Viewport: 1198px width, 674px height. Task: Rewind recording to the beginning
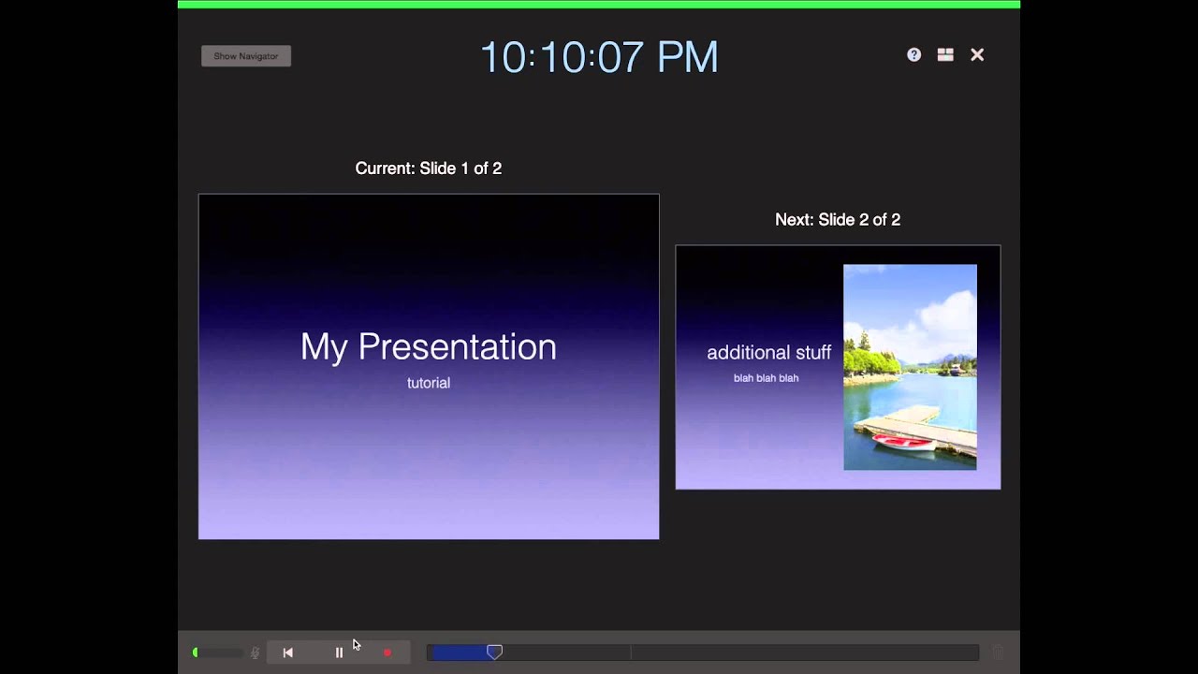287,652
